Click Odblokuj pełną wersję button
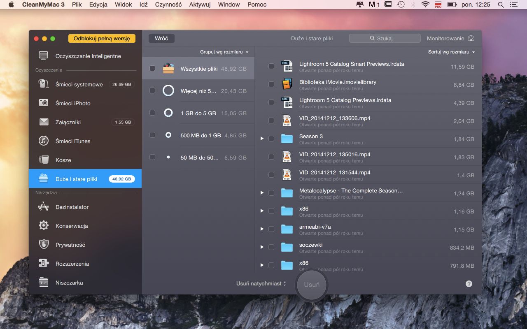Screen dimensions: 527x329 (x=102, y=39)
